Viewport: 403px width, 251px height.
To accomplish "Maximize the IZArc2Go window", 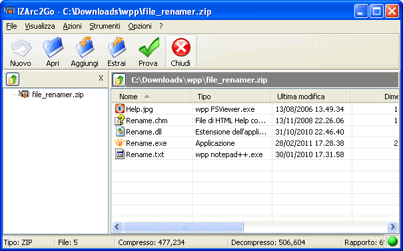I will (376, 11).
